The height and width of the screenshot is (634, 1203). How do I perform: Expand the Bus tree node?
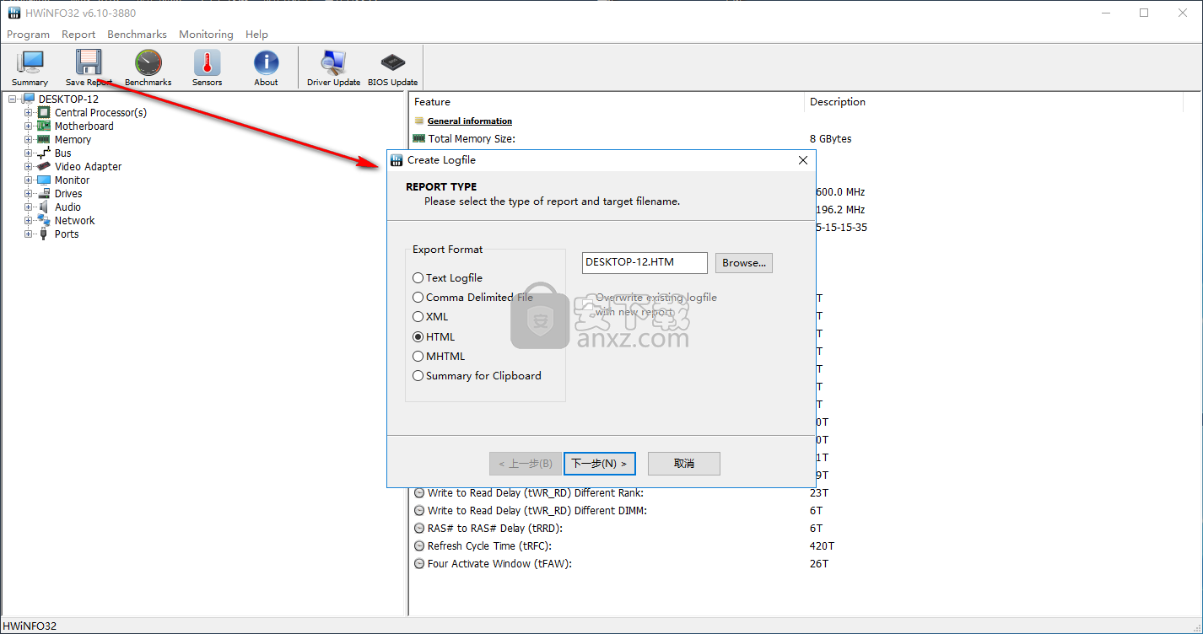click(x=29, y=153)
